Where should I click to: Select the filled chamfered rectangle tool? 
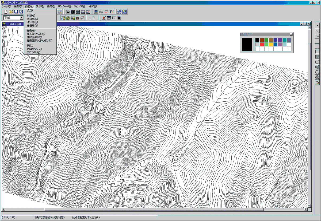(x=317, y=67)
